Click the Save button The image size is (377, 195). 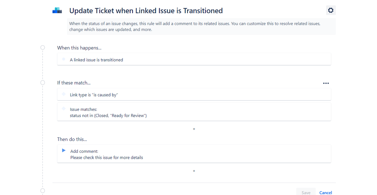pos(306,192)
